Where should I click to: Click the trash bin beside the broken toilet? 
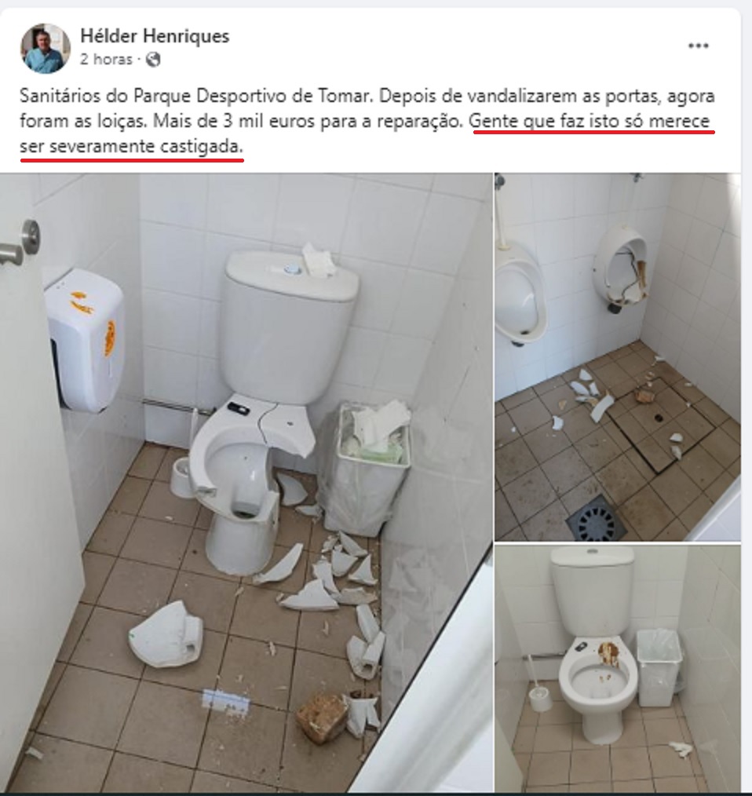[x=364, y=467]
